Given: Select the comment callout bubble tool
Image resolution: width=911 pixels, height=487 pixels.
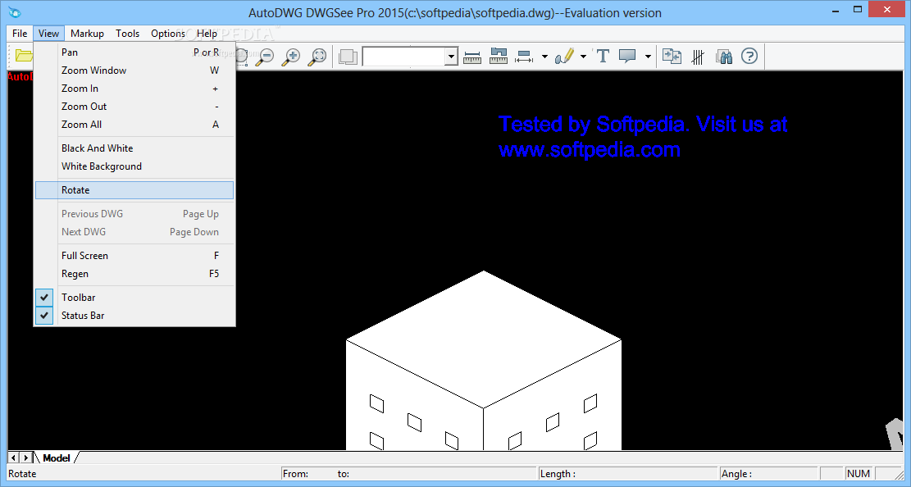Looking at the screenshot, I should click(x=627, y=57).
